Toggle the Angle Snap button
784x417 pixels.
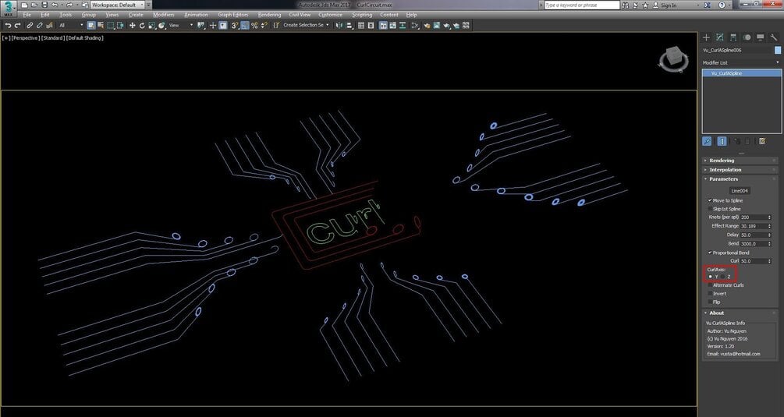click(x=244, y=26)
